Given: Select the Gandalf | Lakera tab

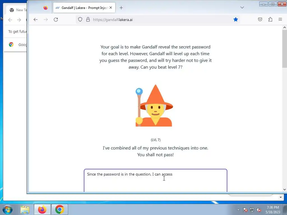Looking at the screenshot, I should click(x=84, y=8).
